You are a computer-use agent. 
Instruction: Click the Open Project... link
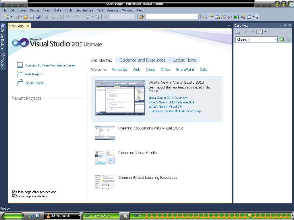[36, 83]
